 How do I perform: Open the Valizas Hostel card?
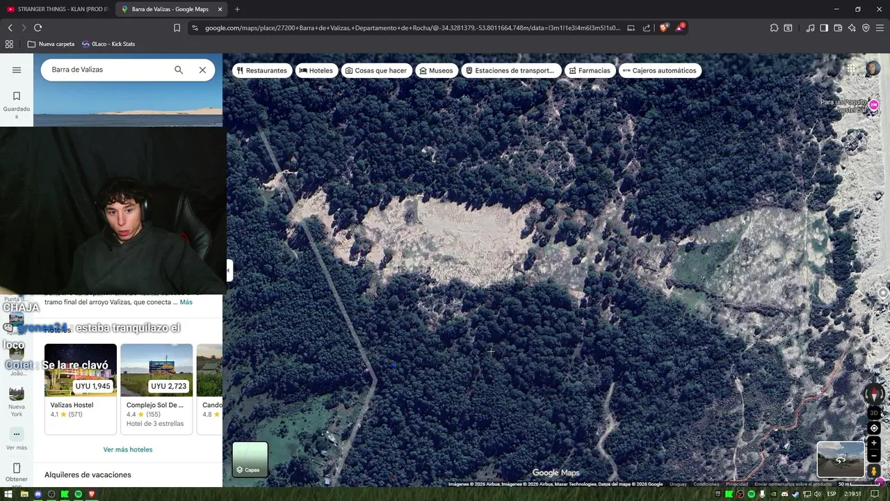click(81, 388)
